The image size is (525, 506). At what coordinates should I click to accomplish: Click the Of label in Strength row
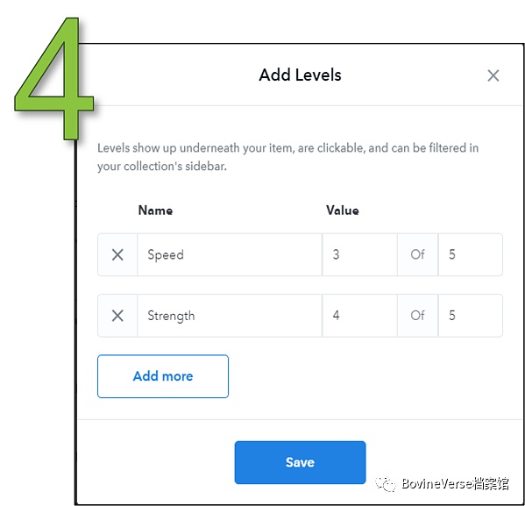tap(418, 316)
